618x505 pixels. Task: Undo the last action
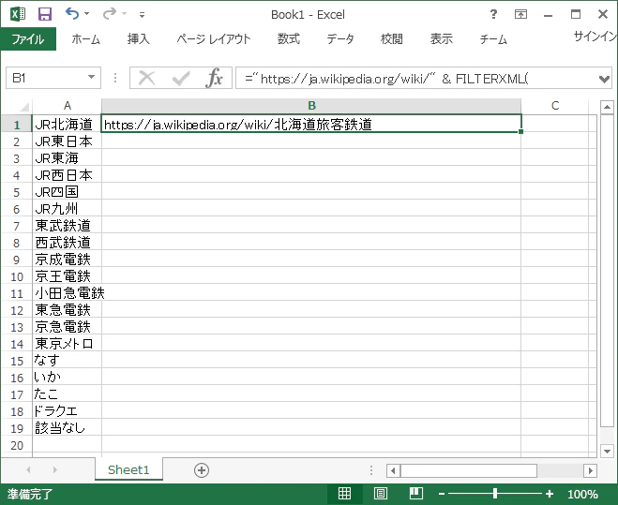point(71,14)
